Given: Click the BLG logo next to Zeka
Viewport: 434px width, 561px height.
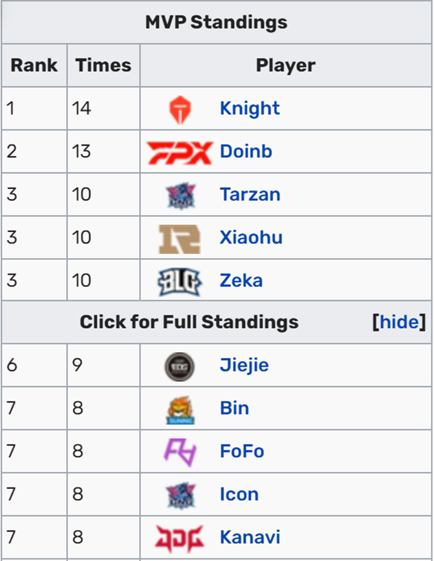Looking at the screenshot, I should click(x=180, y=282).
